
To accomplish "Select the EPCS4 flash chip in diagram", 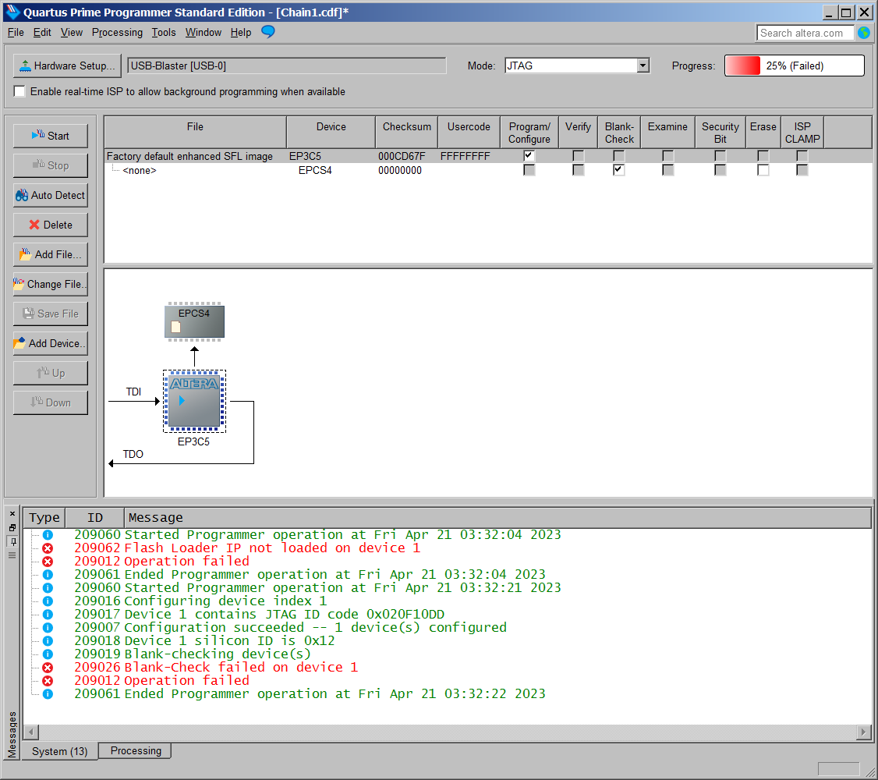I will click(194, 321).
